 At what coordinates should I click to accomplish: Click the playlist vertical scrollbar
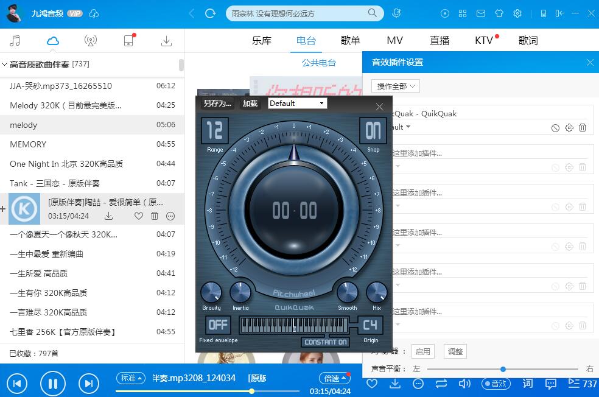click(181, 65)
